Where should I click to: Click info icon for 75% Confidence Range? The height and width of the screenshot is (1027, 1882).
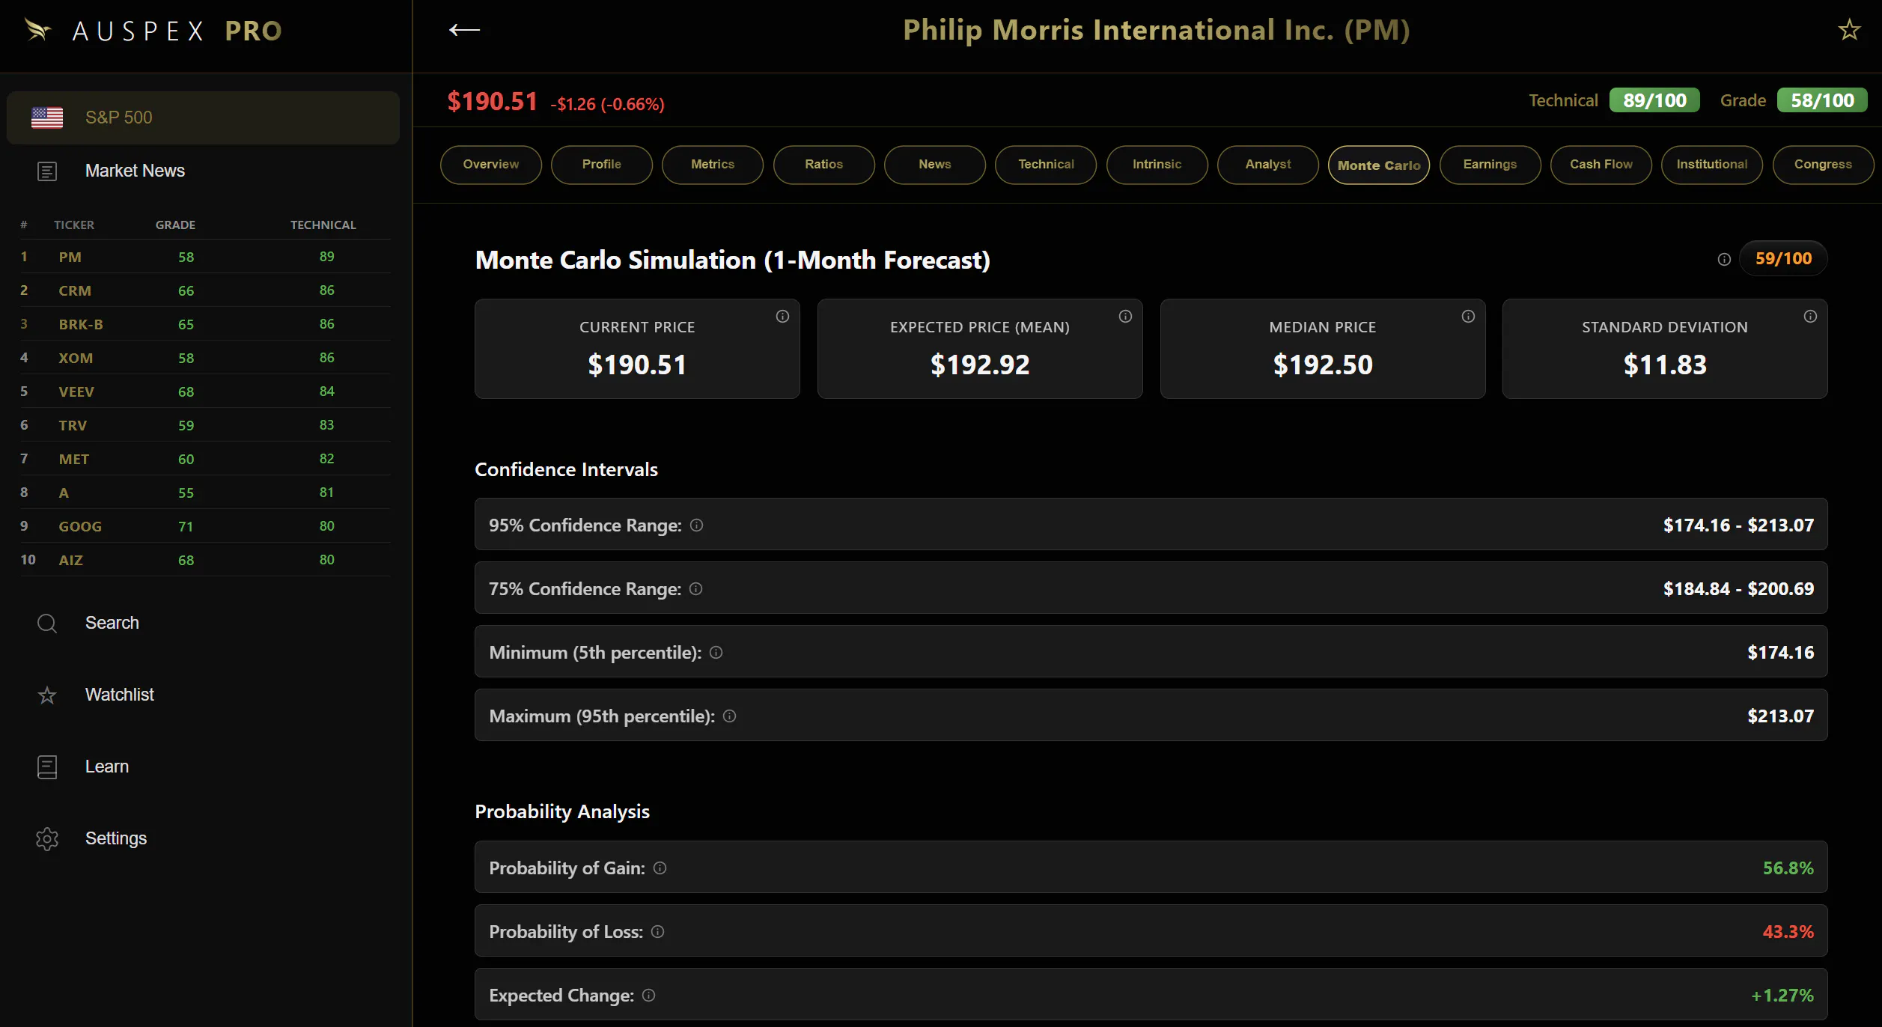tap(695, 589)
